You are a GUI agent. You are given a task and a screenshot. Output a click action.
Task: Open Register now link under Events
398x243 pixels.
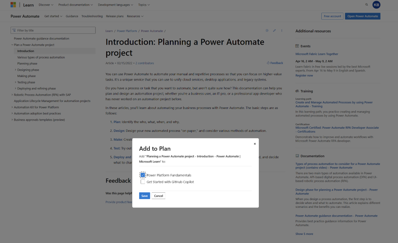tap(304, 75)
